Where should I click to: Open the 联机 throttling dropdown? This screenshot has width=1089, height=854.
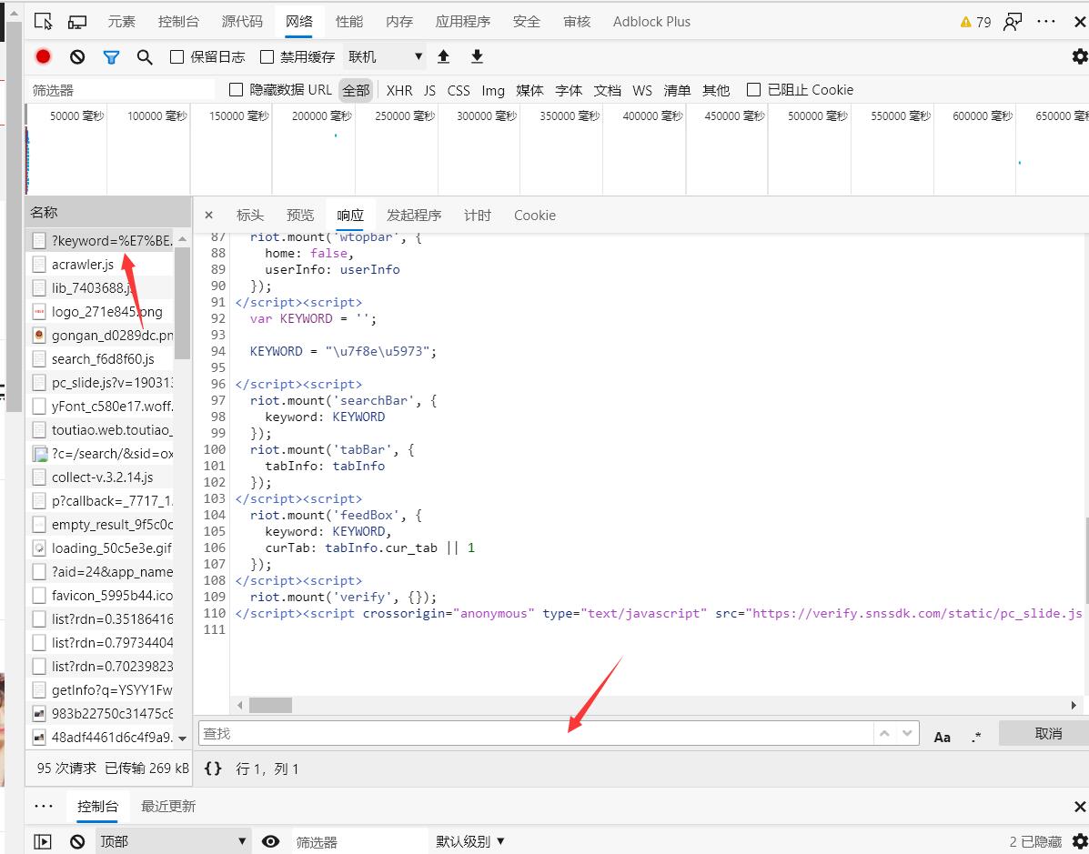tap(385, 56)
